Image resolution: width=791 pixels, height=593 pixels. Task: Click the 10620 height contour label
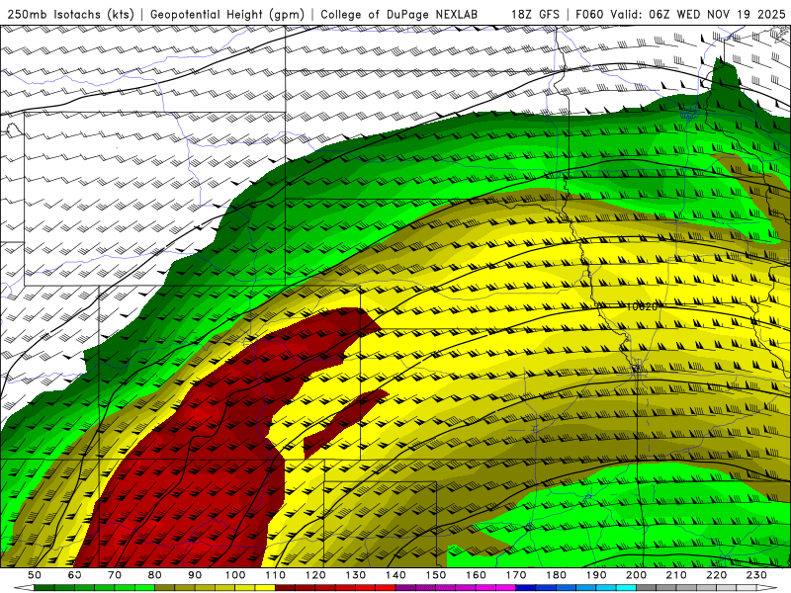642,306
